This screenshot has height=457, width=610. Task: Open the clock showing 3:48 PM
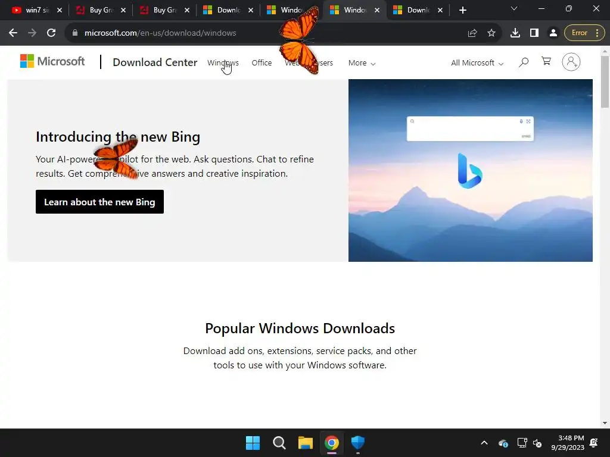pos(568,443)
